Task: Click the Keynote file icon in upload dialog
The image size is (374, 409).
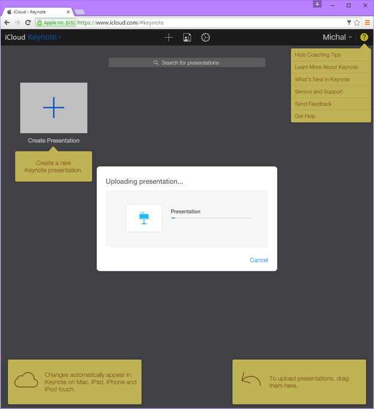Action: click(x=144, y=218)
